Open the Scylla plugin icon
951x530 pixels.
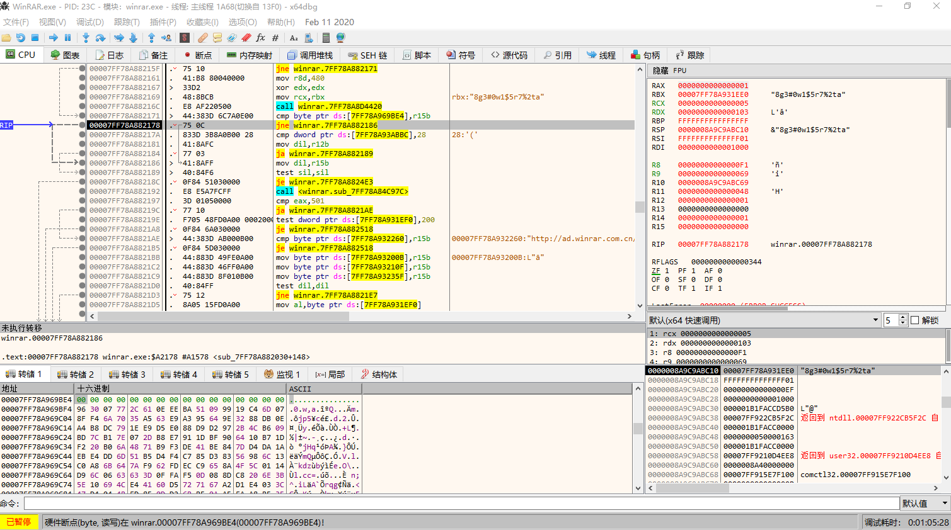[x=184, y=38]
